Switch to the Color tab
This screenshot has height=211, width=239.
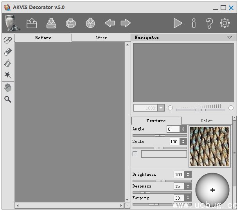coord(206,121)
